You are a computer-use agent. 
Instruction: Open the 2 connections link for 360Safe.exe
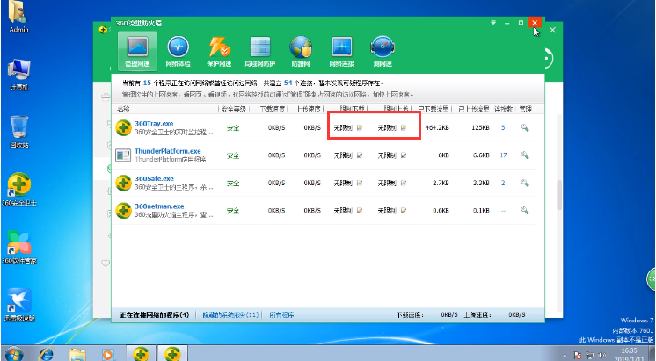pos(503,183)
